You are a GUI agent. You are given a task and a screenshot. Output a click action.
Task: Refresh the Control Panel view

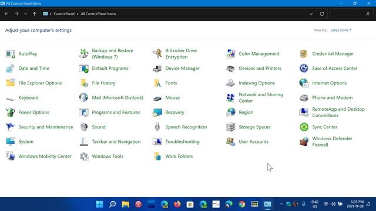(322, 14)
